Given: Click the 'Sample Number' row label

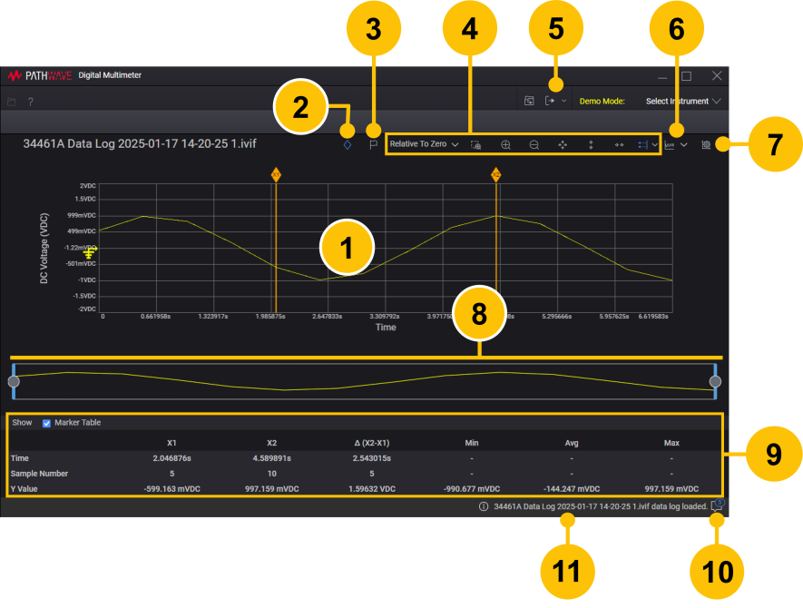Looking at the screenshot, I should tap(39, 474).
